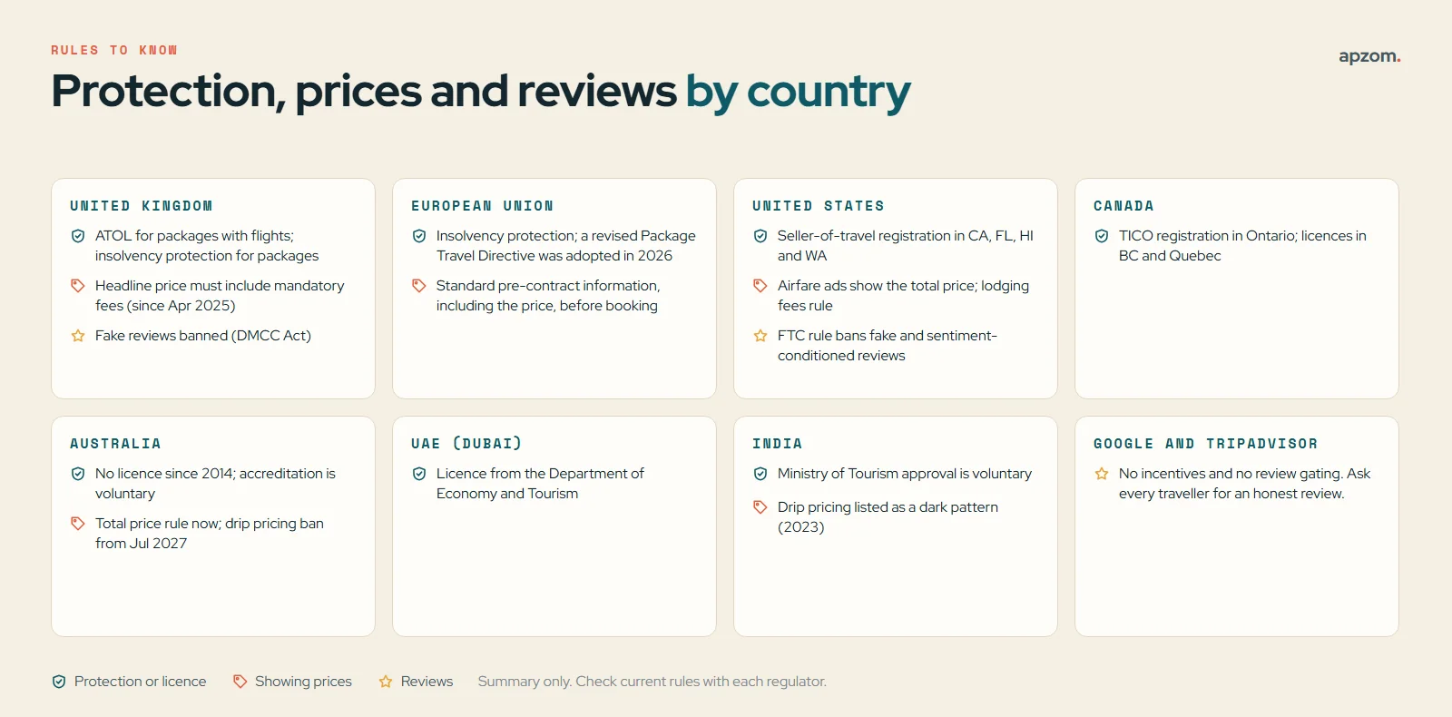Click the "Fake reviews banned (DMCC Act)" text
Image resolution: width=1452 pixels, height=717 pixels.
point(203,336)
